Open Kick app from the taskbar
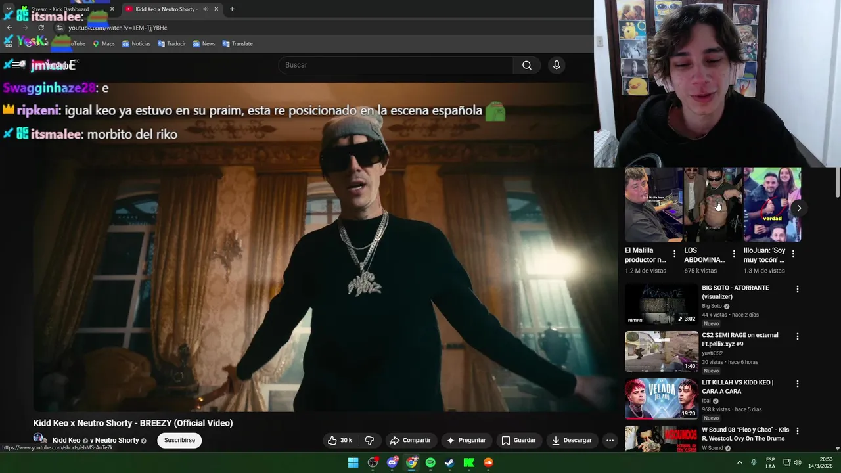 (x=469, y=462)
